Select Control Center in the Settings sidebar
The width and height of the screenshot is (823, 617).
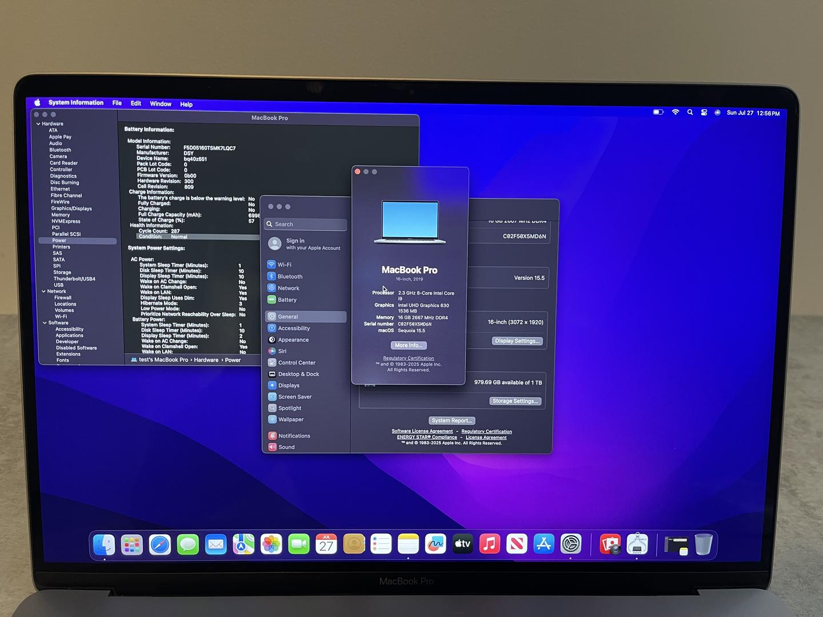click(x=306, y=363)
